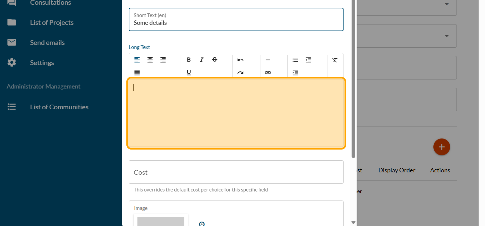Click the Cost input field
The height and width of the screenshot is (226, 485).
(x=236, y=172)
